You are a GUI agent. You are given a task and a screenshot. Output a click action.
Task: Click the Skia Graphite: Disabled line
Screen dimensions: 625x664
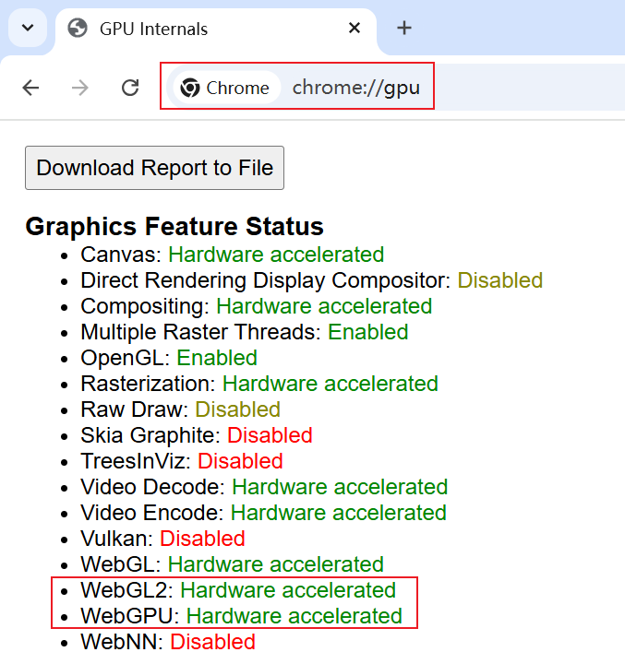tap(197, 435)
